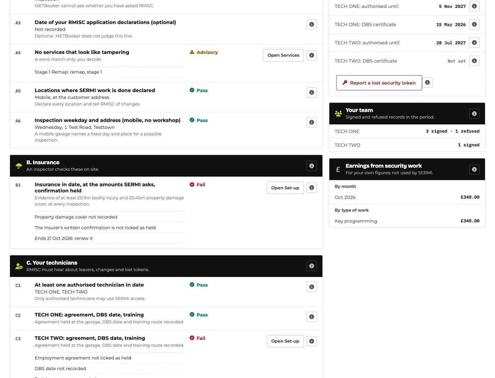The image size is (495, 378).
Task: Click 'Property damage cover not recorded' line
Action: click(76, 217)
